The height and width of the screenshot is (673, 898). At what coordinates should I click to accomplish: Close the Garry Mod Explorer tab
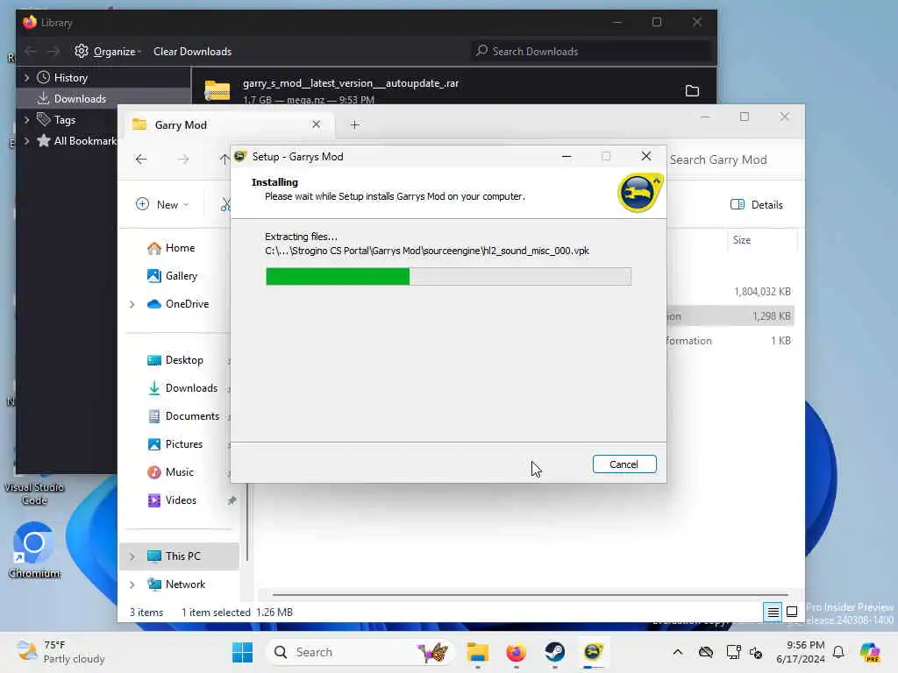316,124
